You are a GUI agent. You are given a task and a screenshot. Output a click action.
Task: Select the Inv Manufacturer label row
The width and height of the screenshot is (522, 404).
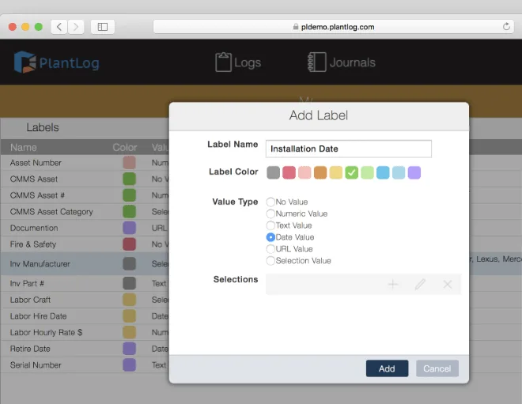point(85,264)
